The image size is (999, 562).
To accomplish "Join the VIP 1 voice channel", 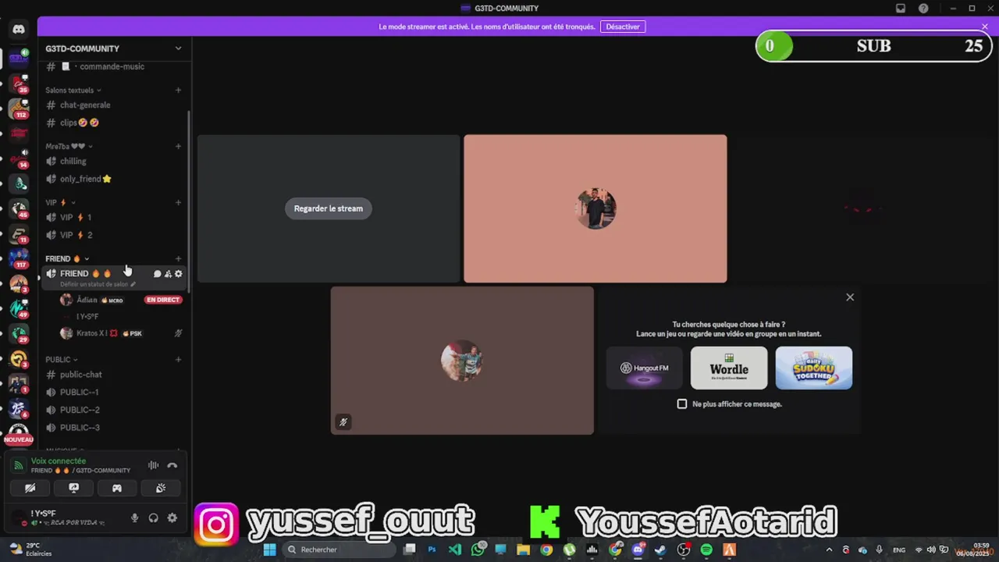I will pos(114,218).
